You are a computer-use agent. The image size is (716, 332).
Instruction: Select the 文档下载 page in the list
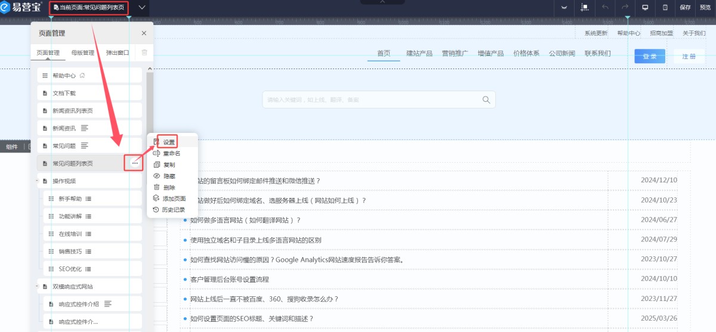tap(89, 93)
